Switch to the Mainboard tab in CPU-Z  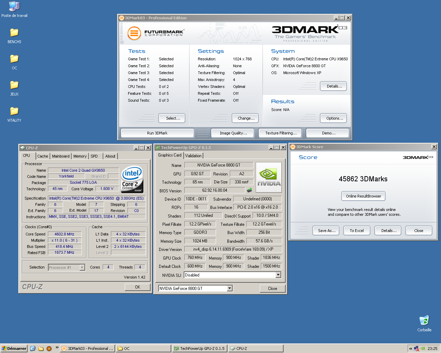point(61,156)
